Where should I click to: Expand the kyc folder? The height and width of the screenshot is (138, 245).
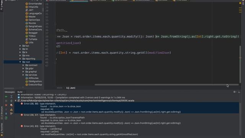click(x=20, y=46)
